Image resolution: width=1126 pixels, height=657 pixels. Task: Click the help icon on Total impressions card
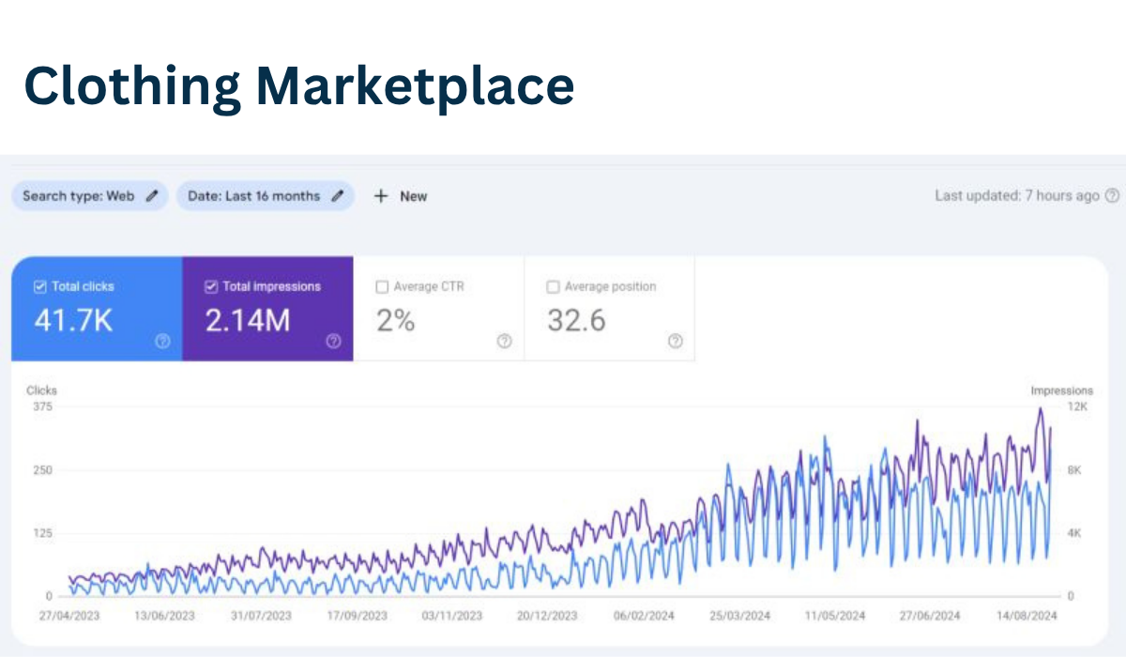334,342
